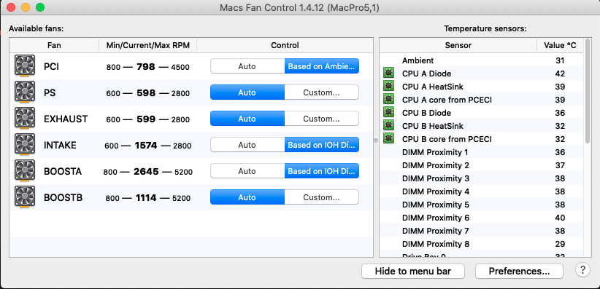This screenshot has width=600, height=289.
Task: Click Hide to menu bar button
Action: click(x=413, y=271)
